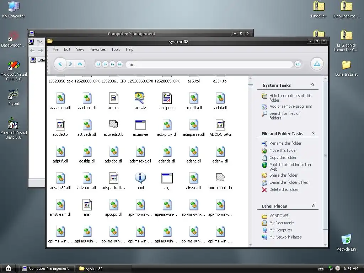The image size is (364, 273).
Task: Open WINDOWS under Other Places
Action: [279, 216]
